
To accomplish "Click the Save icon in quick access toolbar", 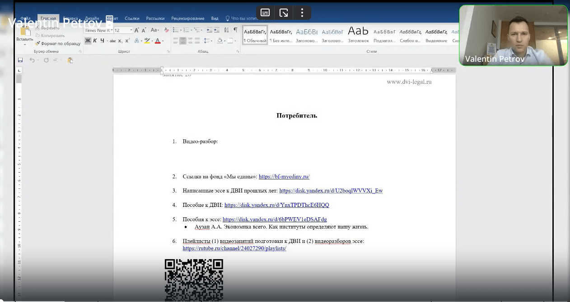I will point(20,60).
